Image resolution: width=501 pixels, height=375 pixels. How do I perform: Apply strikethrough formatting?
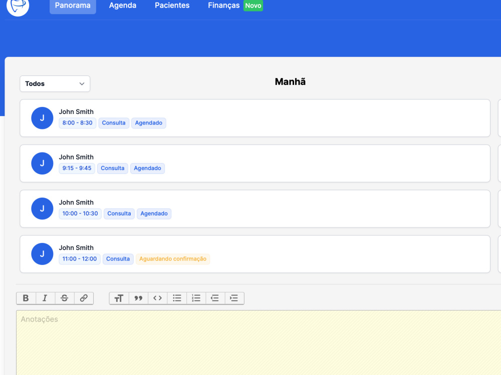coord(64,298)
